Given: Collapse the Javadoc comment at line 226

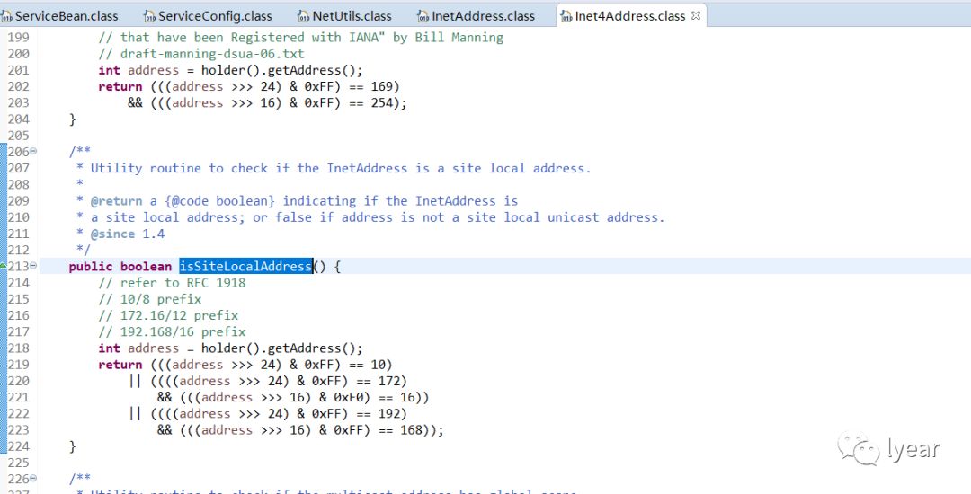Looking at the screenshot, I should (x=33, y=479).
